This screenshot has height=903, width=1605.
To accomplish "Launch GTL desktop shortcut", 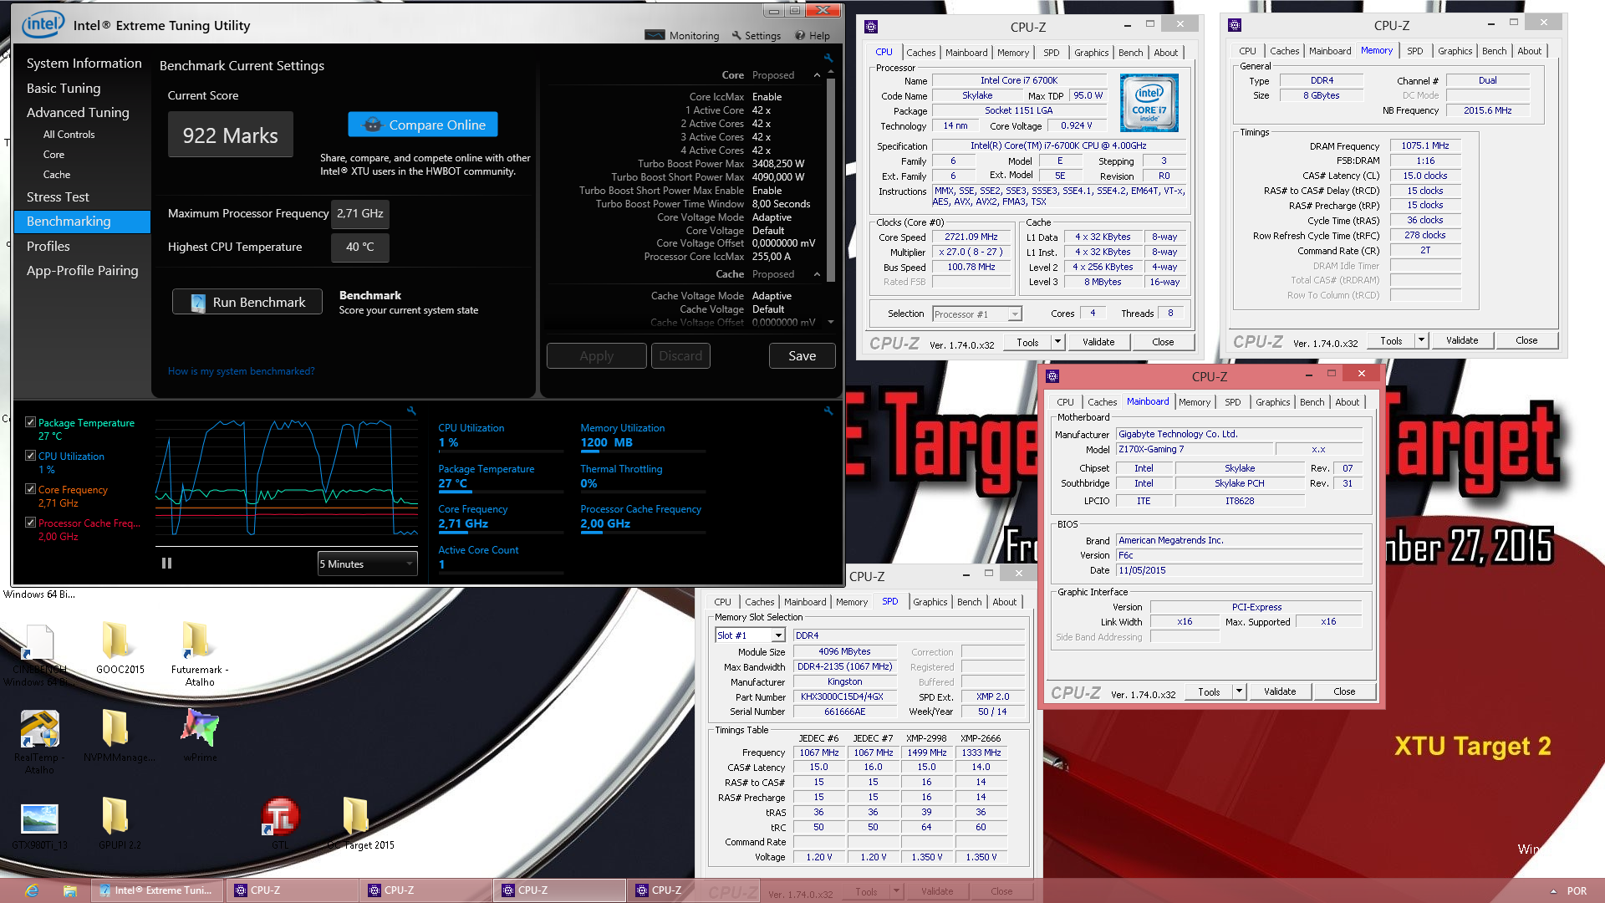I will [280, 824].
